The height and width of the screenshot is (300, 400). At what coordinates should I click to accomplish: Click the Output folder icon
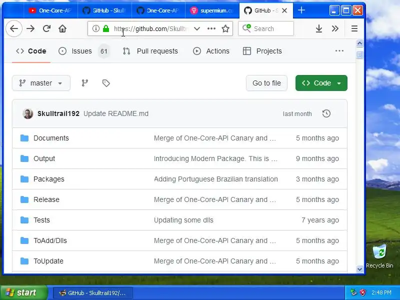pyautogui.click(x=24, y=158)
